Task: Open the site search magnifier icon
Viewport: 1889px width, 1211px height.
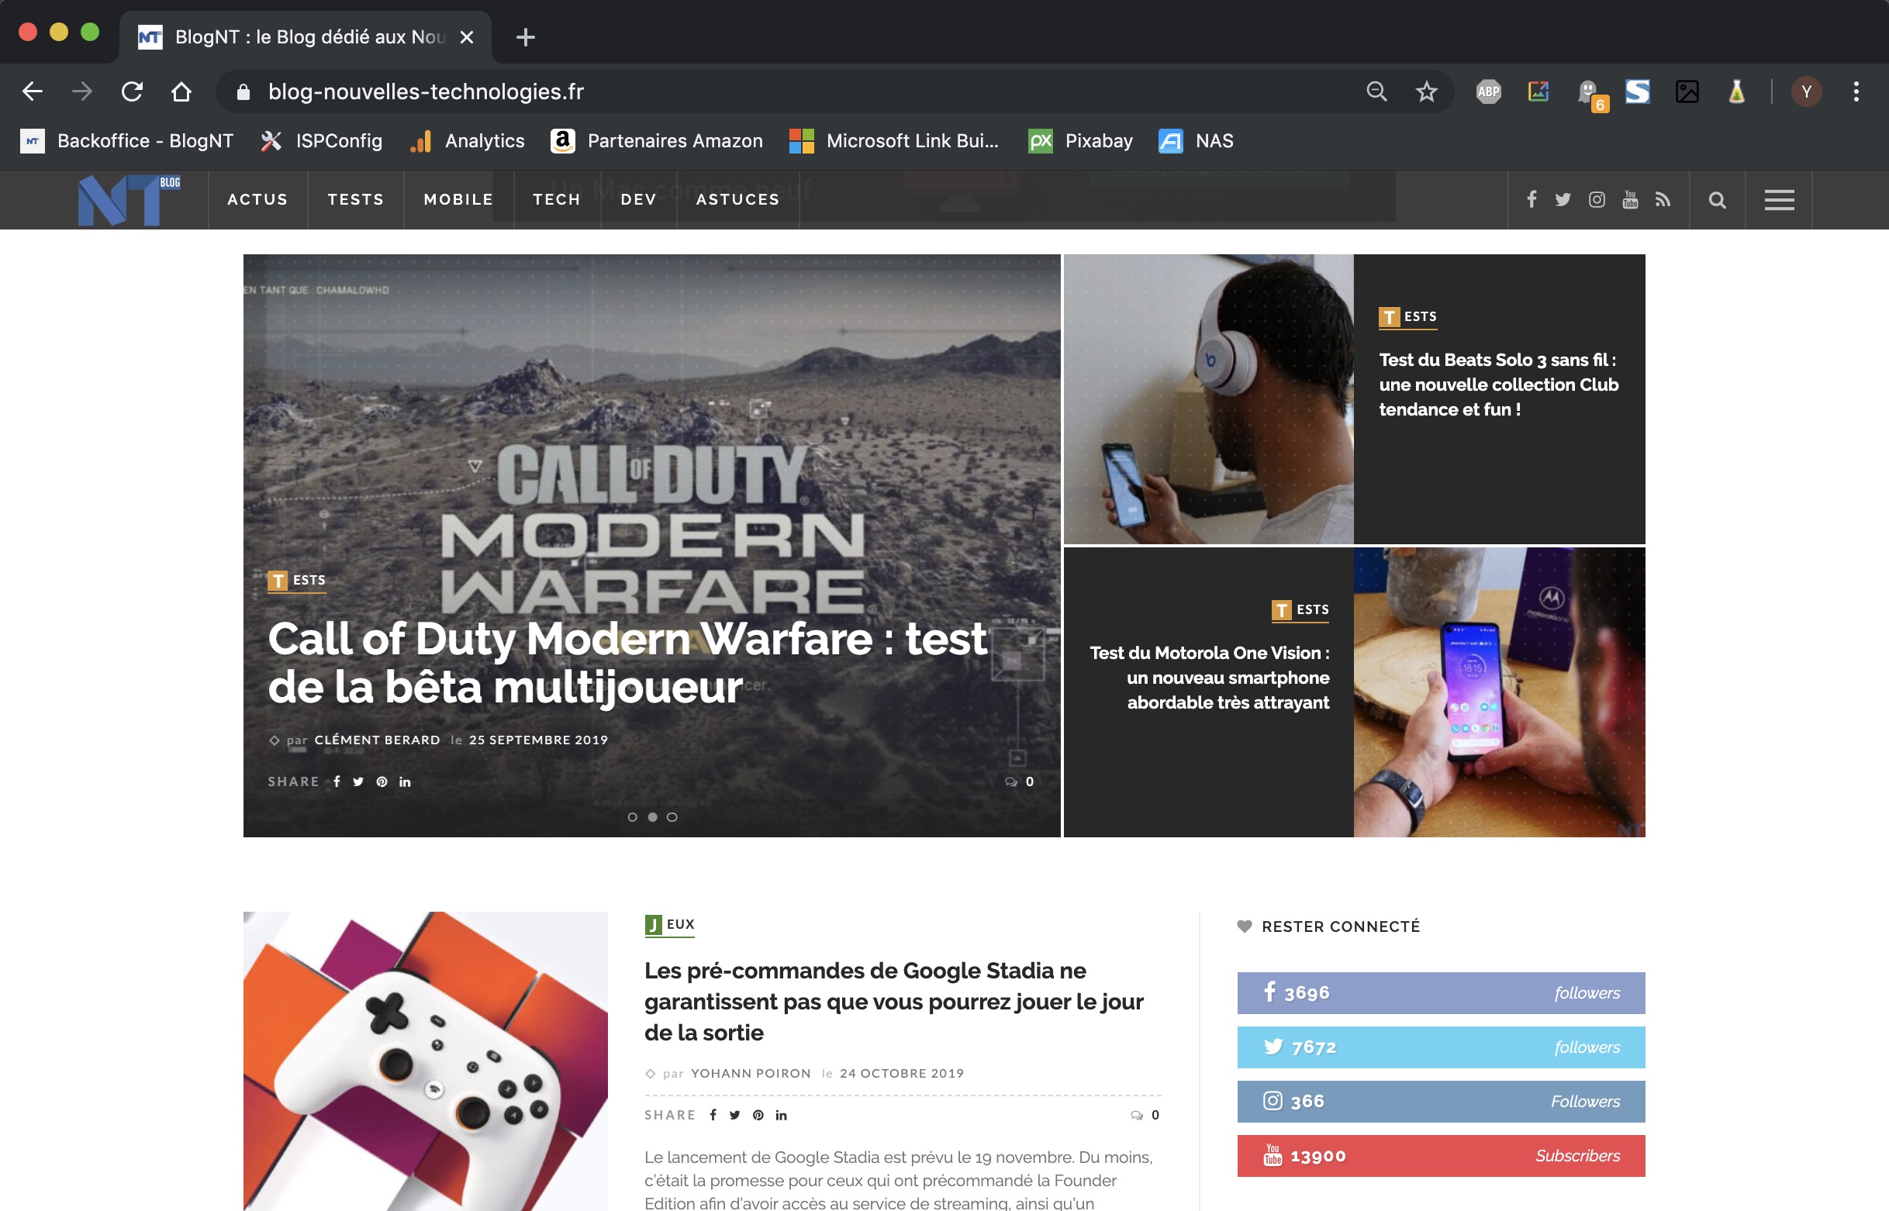Action: click(1717, 200)
